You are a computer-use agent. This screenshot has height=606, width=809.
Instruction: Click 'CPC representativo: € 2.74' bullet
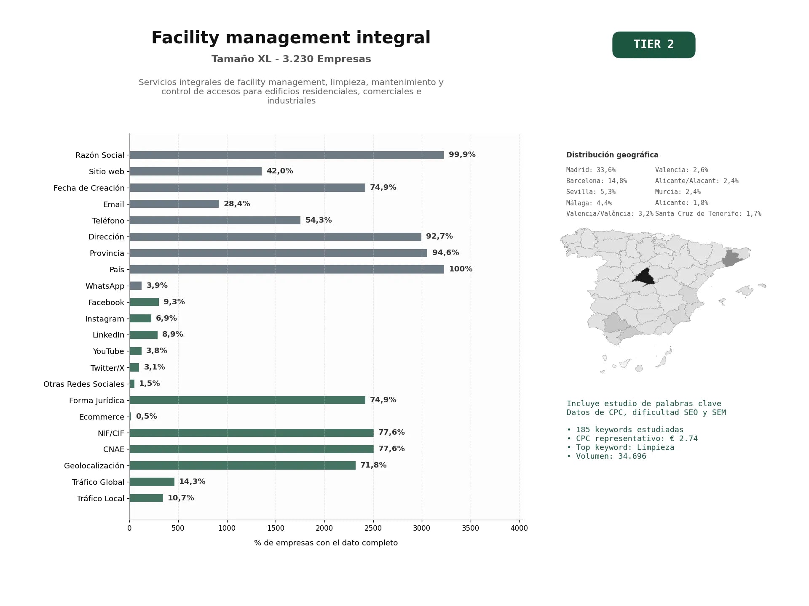632,439
